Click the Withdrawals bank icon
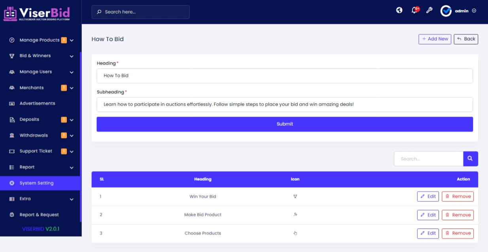This screenshot has width=488, height=252. [12, 135]
